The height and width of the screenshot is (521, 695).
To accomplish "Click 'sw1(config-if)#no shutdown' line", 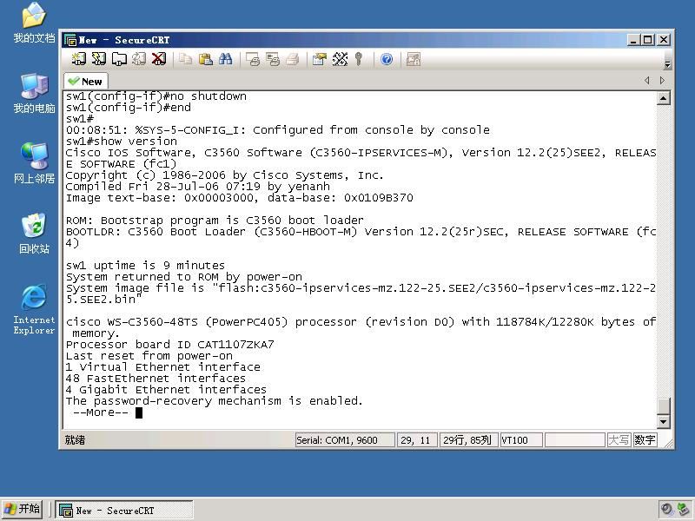I will pyautogui.click(x=156, y=96).
